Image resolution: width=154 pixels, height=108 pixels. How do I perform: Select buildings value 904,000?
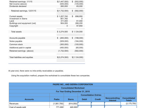pyautogui.click(x=64, y=23)
